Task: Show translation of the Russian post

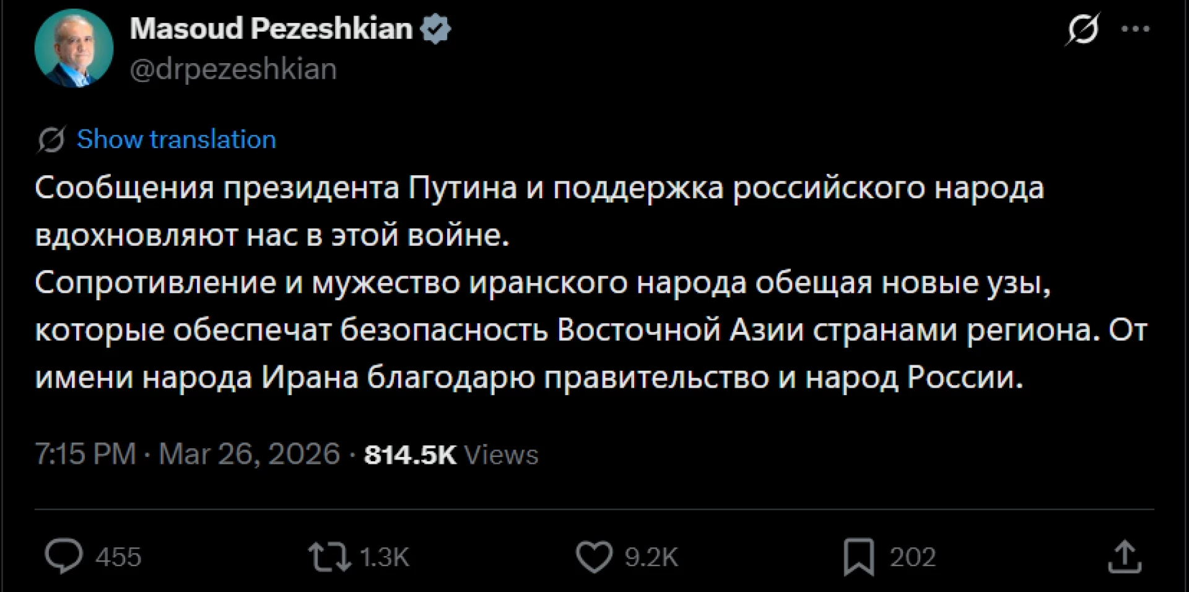Action: (x=176, y=140)
